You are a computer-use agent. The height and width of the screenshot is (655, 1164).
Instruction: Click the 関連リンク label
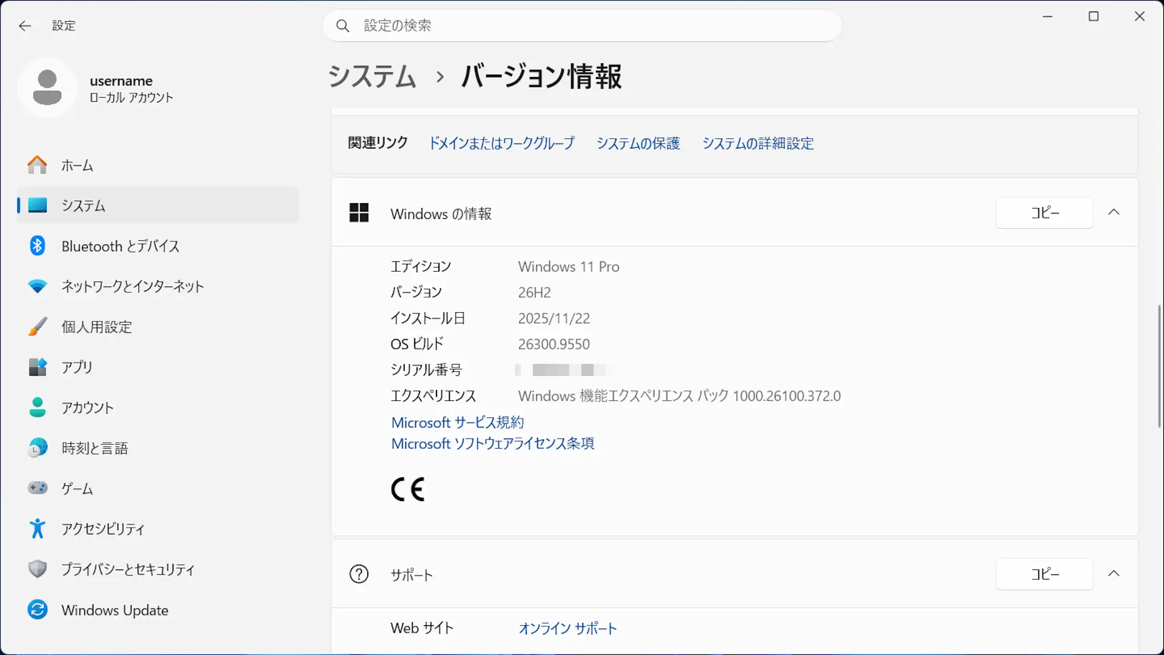(378, 143)
